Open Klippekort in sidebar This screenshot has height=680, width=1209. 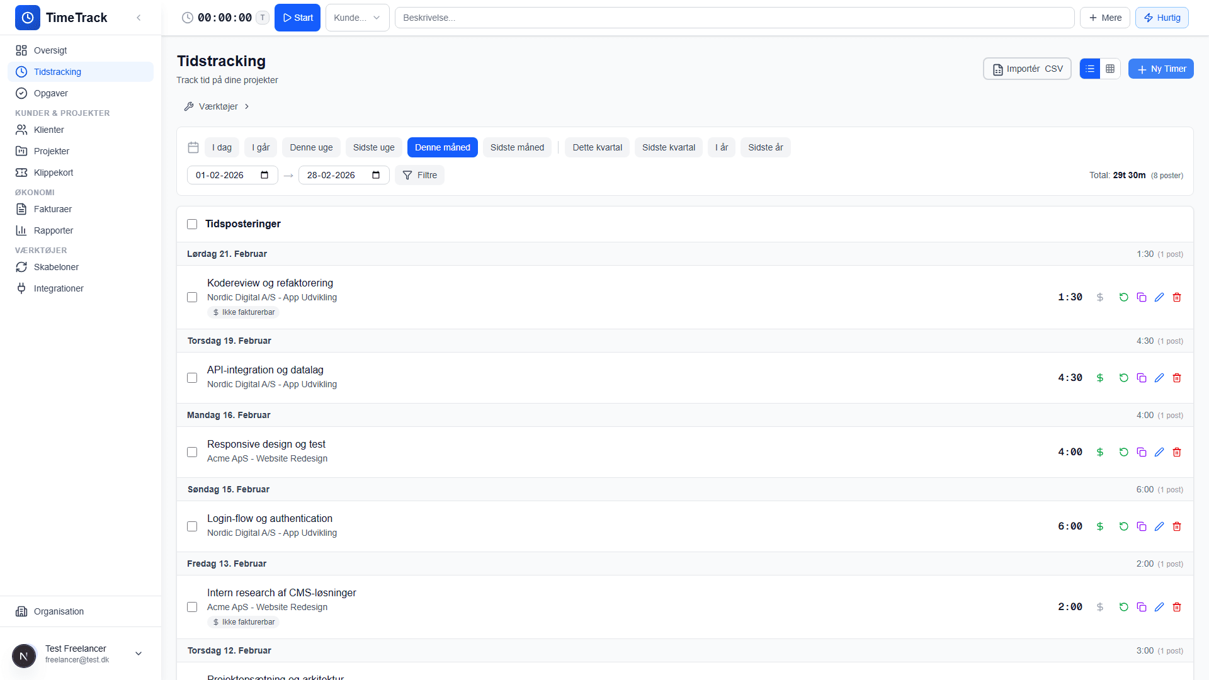click(x=81, y=173)
